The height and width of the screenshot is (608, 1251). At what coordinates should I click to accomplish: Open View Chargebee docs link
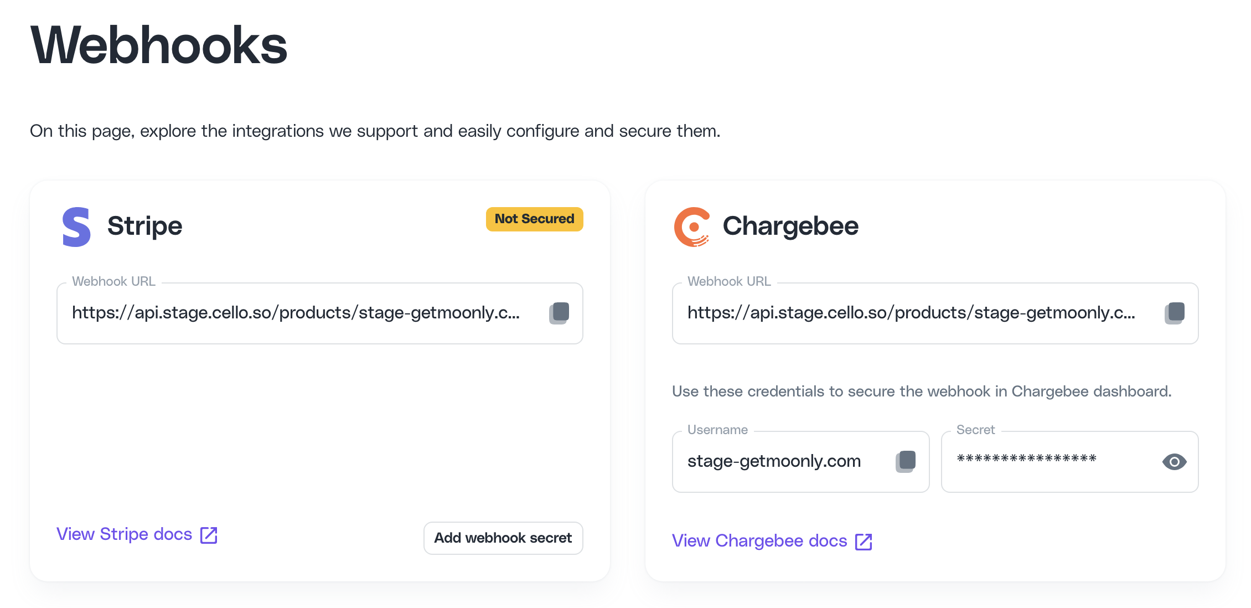pos(772,541)
